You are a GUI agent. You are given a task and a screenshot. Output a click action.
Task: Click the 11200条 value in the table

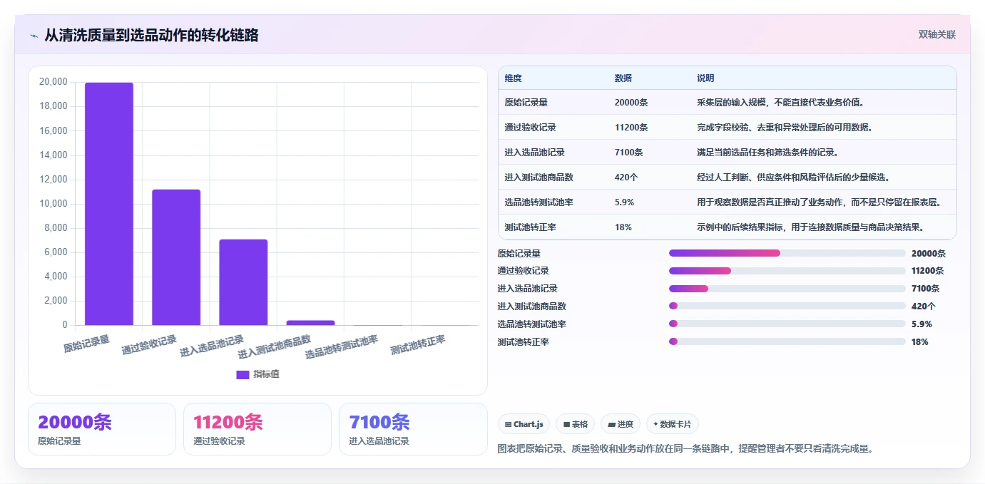pos(631,128)
